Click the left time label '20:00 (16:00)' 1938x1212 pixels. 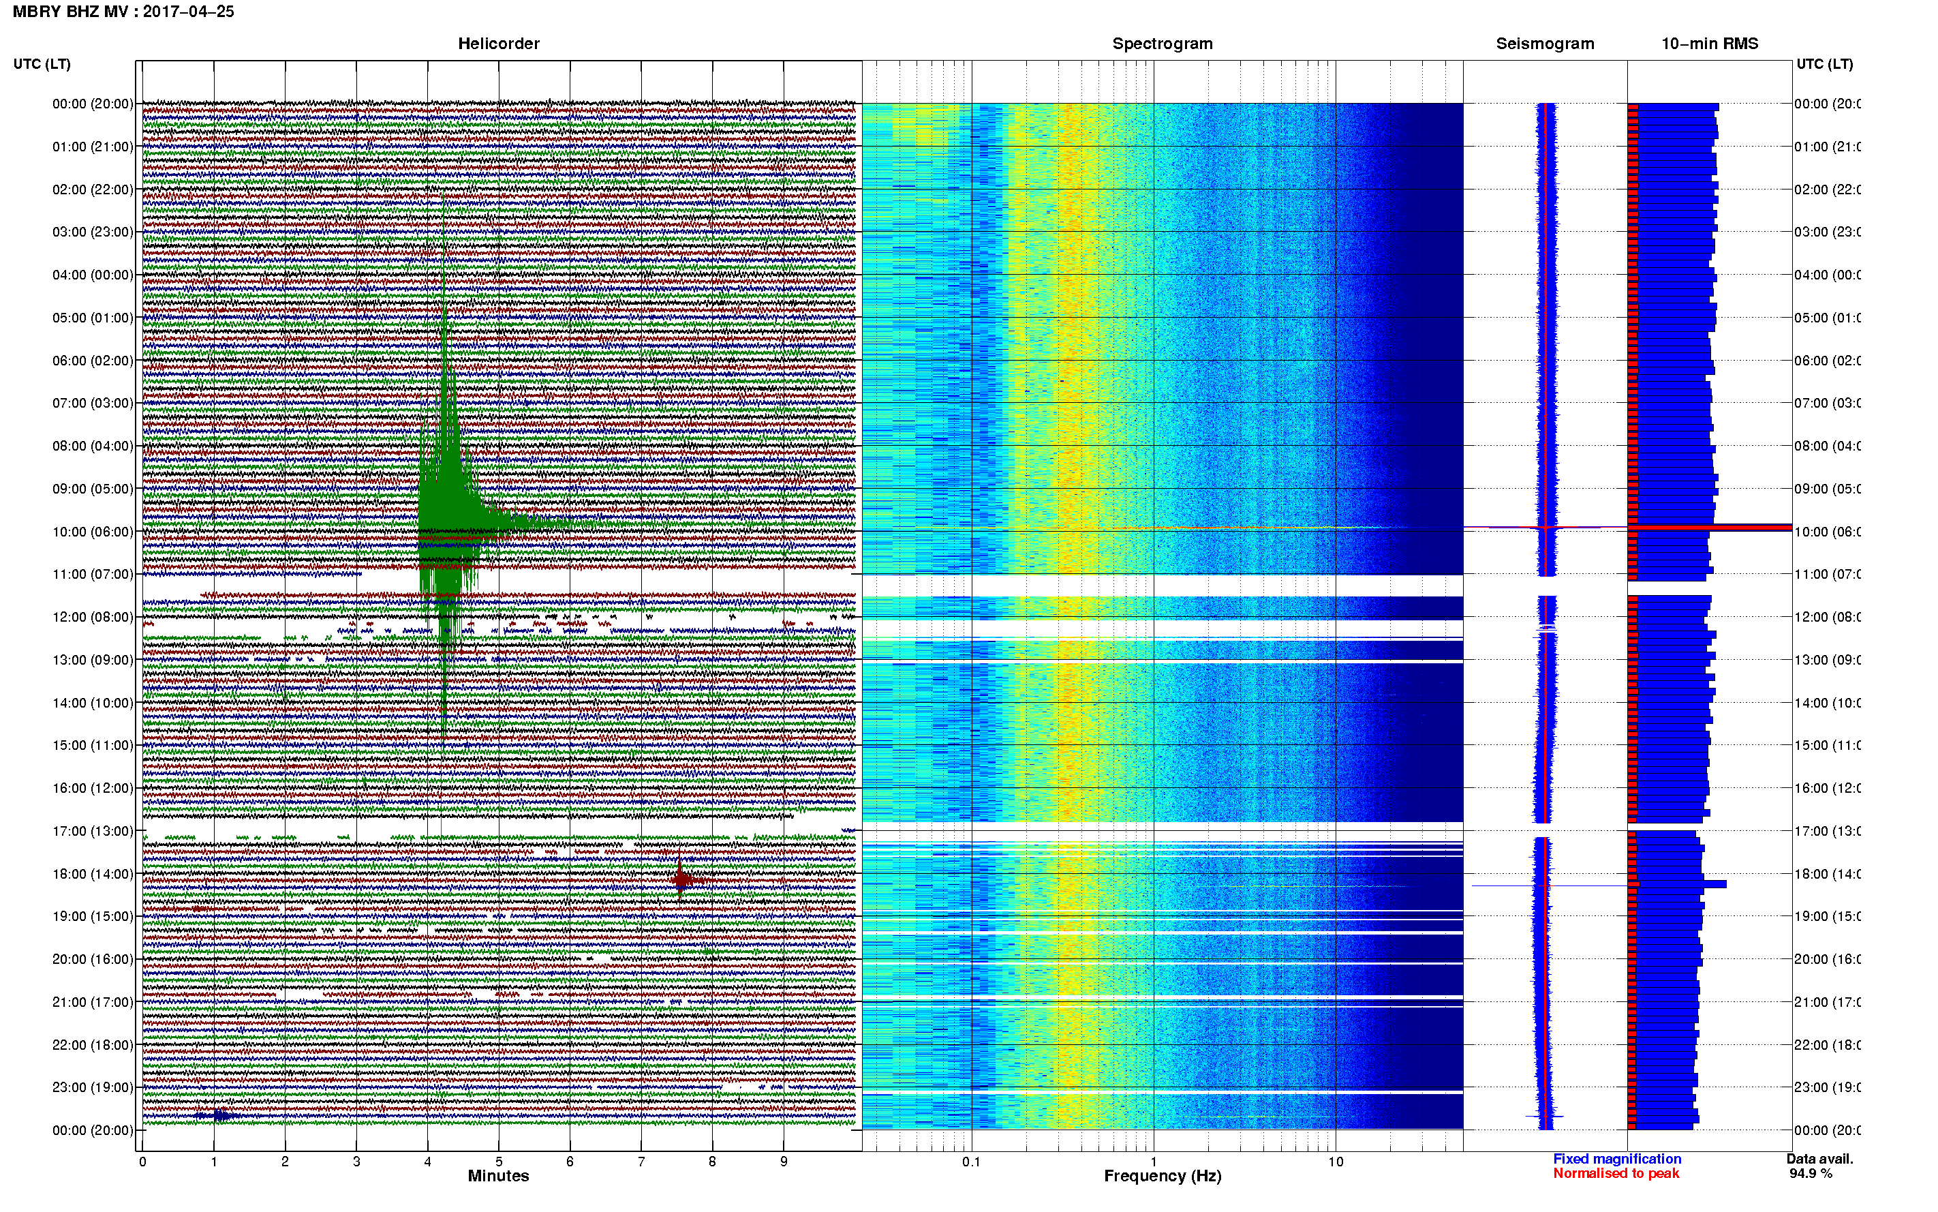(x=93, y=958)
